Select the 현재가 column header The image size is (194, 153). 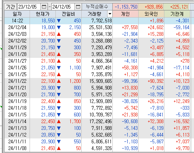click(x=43, y=14)
